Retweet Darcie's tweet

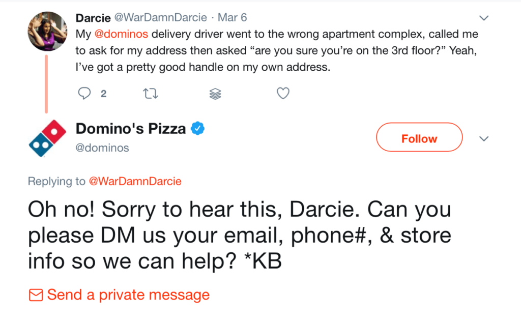pos(149,94)
